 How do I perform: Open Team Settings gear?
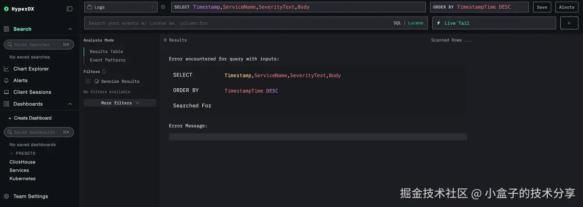pyautogui.click(x=6, y=197)
